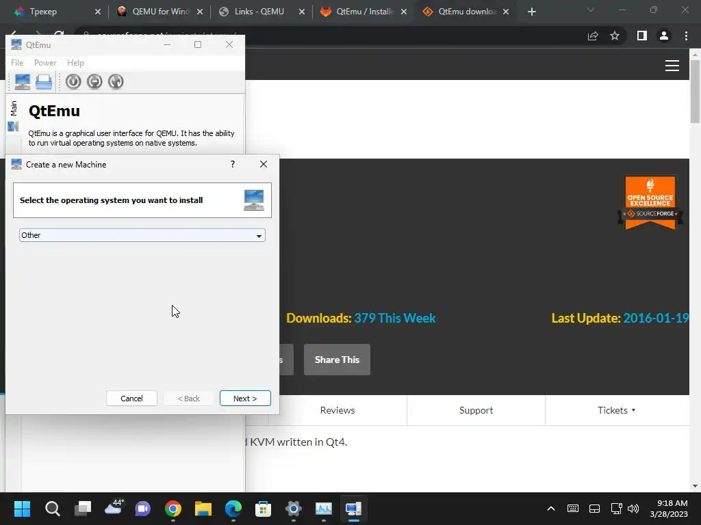The height and width of the screenshot is (525, 701).
Task: Click the New Machine toolbar icon in QtEmu
Action: [23, 82]
